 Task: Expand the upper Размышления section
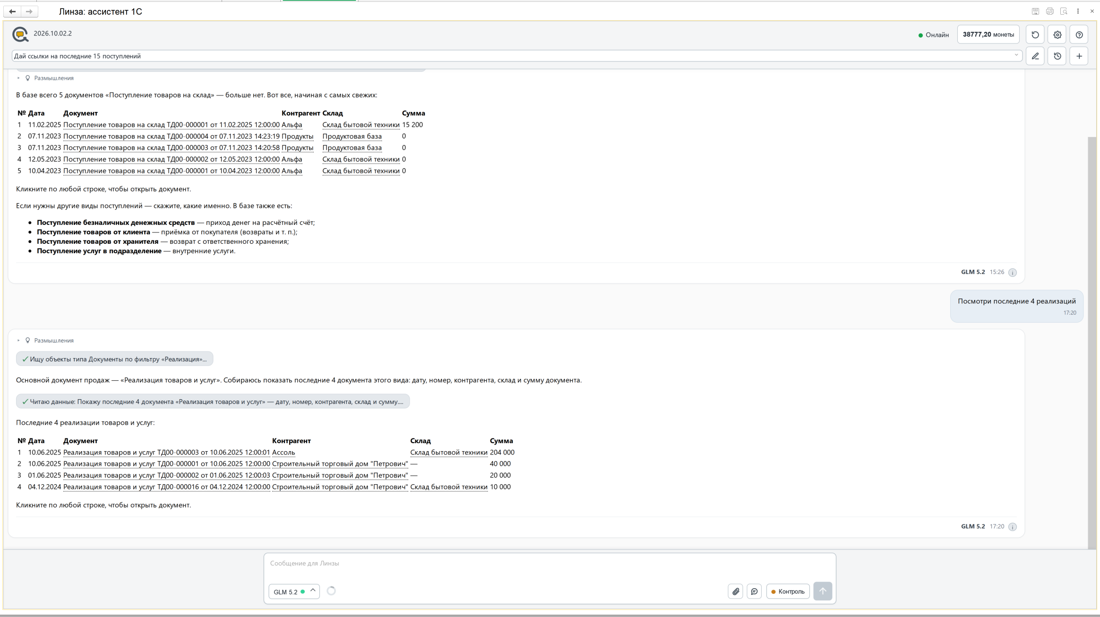click(45, 78)
